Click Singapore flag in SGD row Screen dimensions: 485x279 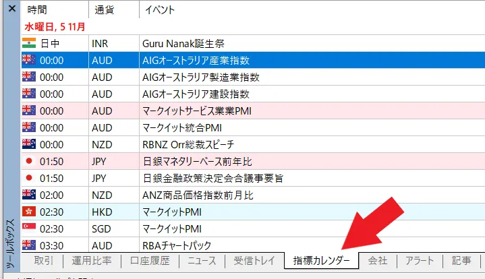point(29,228)
